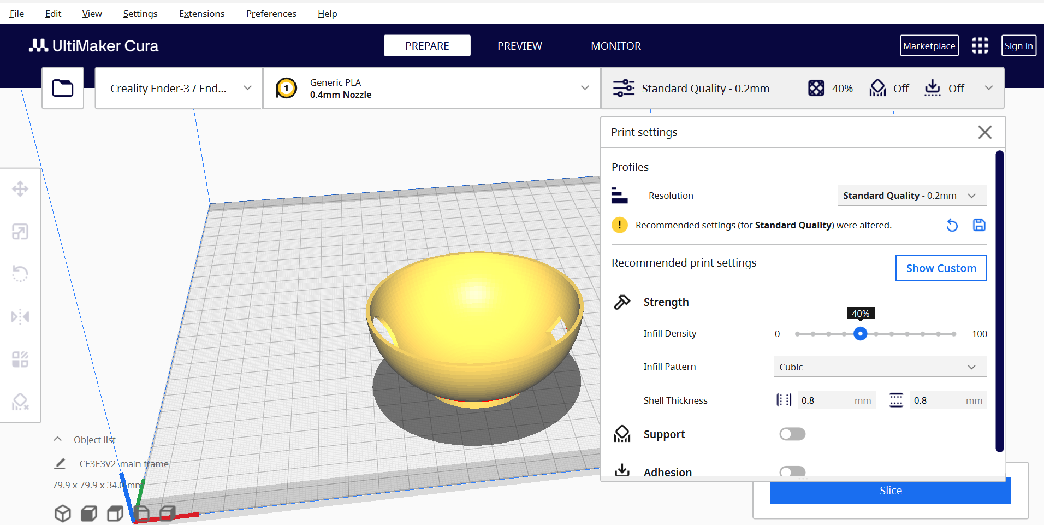Click the Strength section icon
This screenshot has width=1044, height=525.
click(x=622, y=302)
